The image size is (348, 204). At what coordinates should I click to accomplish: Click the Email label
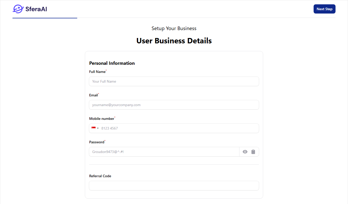(93, 95)
